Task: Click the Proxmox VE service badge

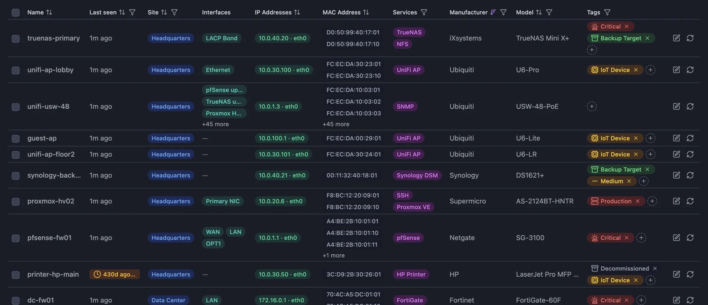Action: pos(413,207)
